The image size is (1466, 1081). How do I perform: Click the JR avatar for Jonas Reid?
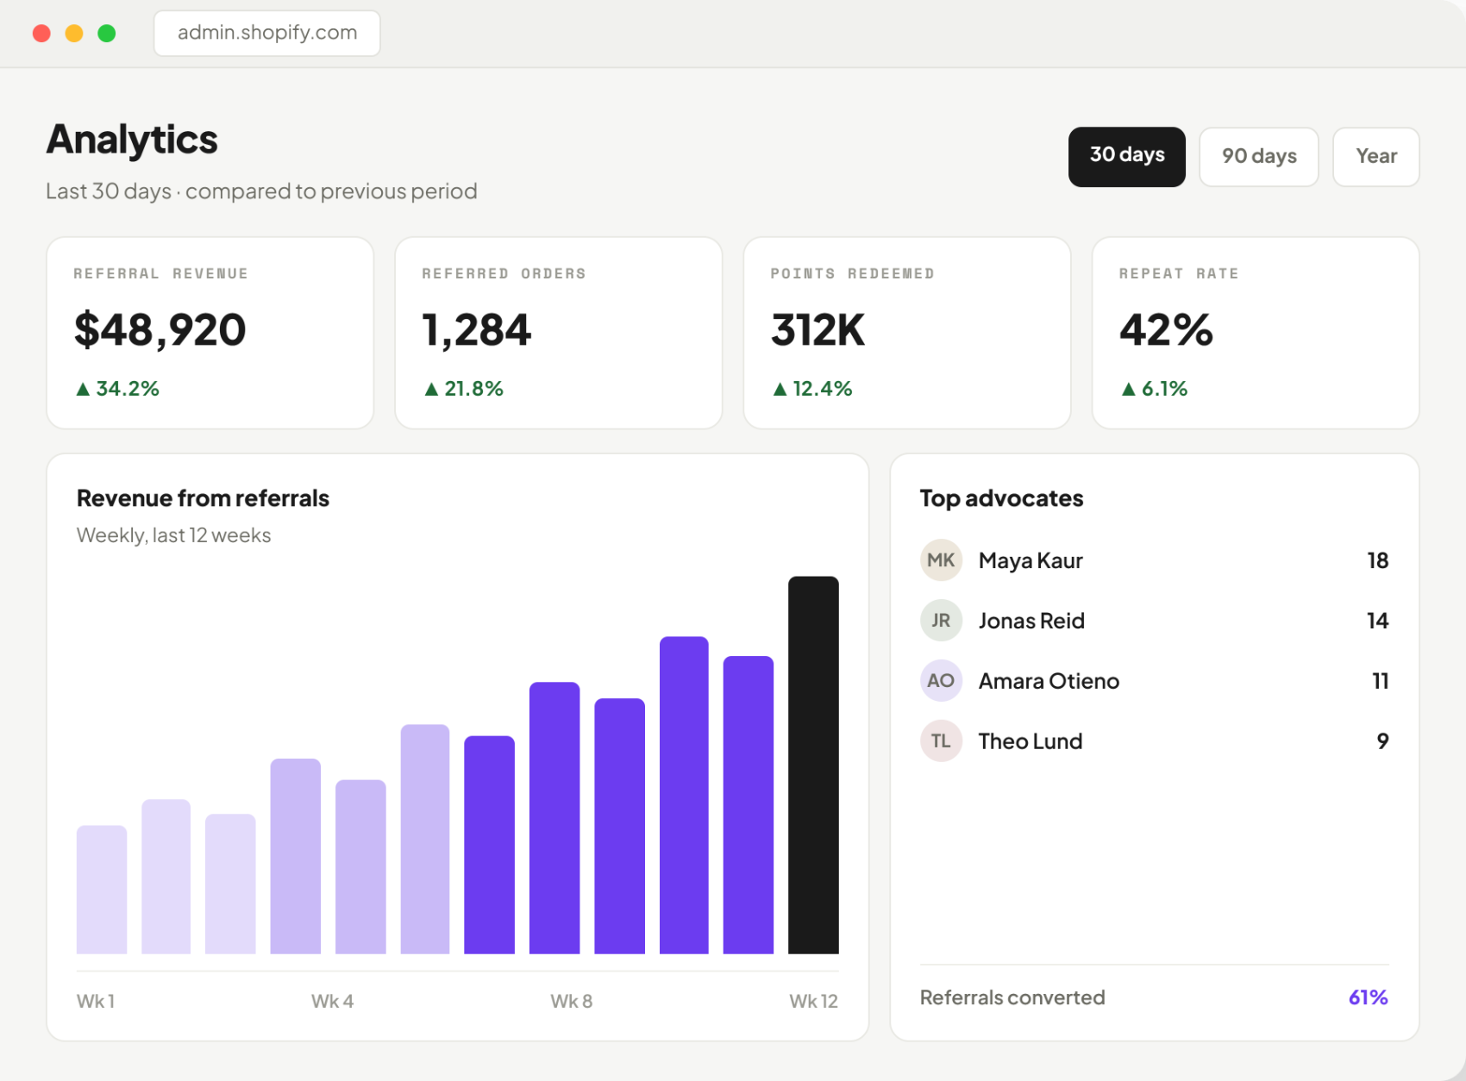tap(941, 621)
